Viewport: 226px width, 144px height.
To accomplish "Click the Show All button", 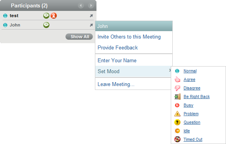I will click(x=79, y=37).
